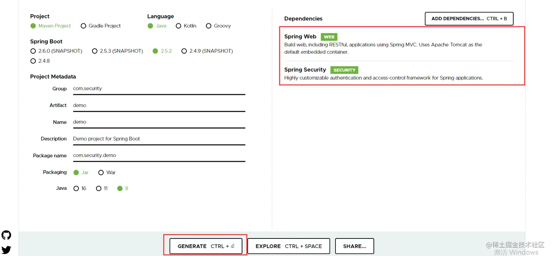Select Spring Boot 2.4.9 (SNAPSHOT)
The image size is (552, 256).
(x=207, y=51)
